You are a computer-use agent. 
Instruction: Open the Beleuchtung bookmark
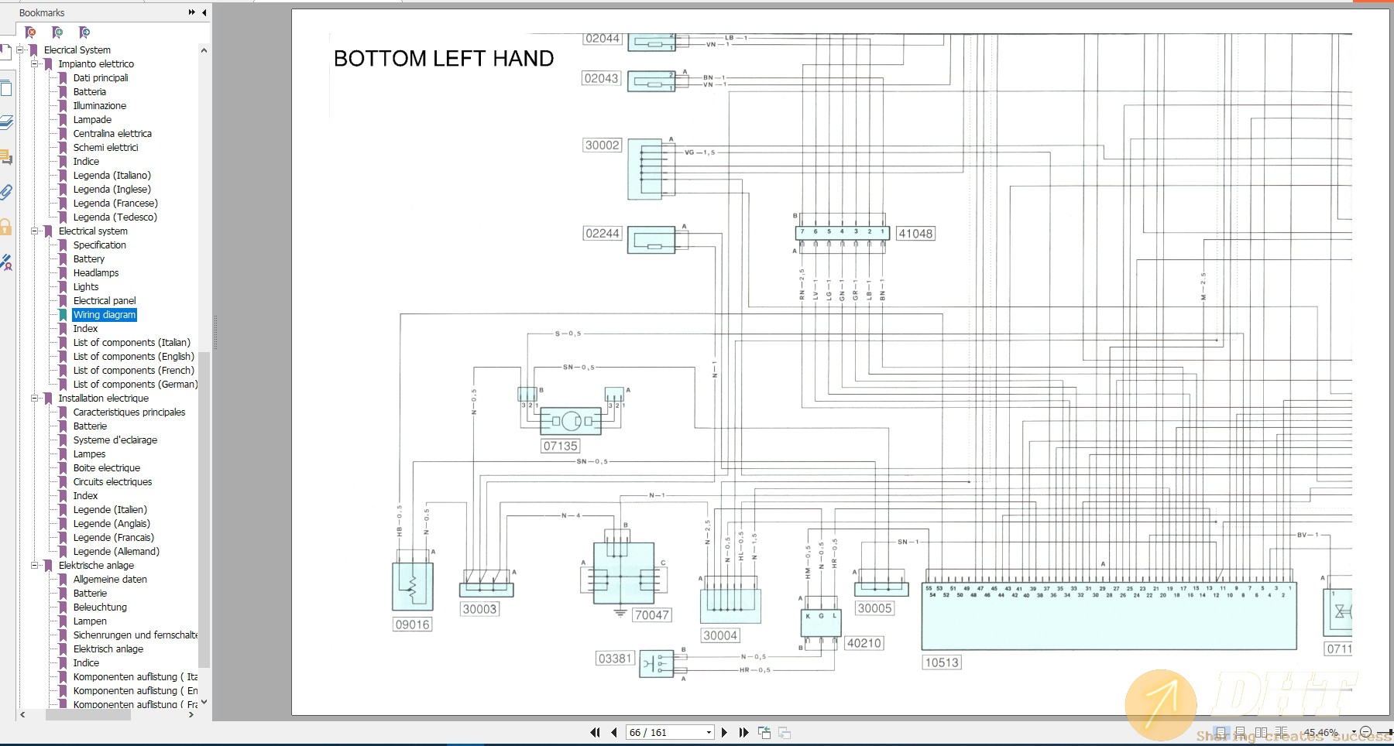100,607
